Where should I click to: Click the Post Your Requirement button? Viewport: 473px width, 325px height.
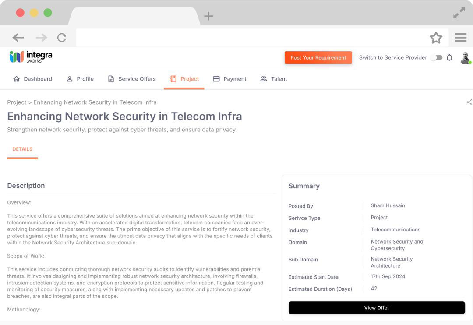(318, 58)
